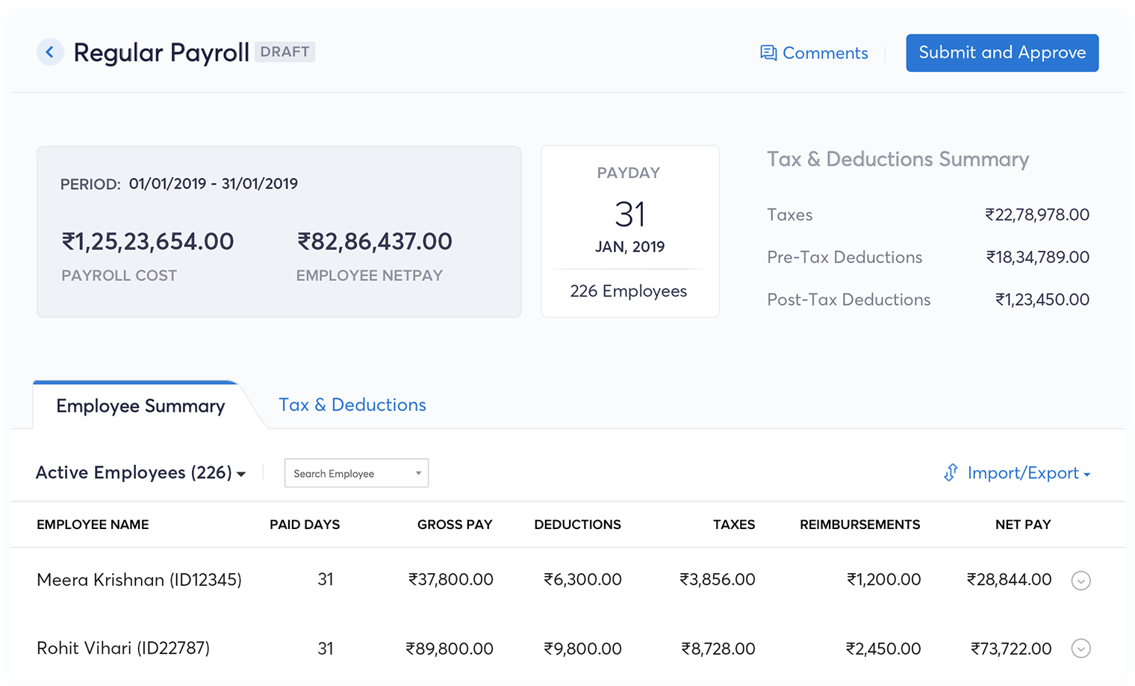
Task: Click the Import/Export arrows icon
Action: [950, 472]
